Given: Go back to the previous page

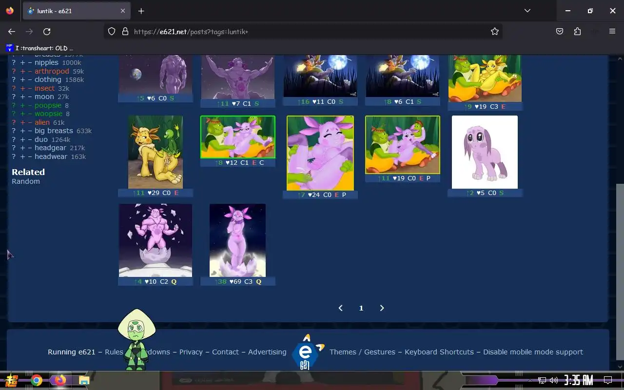Looking at the screenshot, I should pyautogui.click(x=12, y=31).
